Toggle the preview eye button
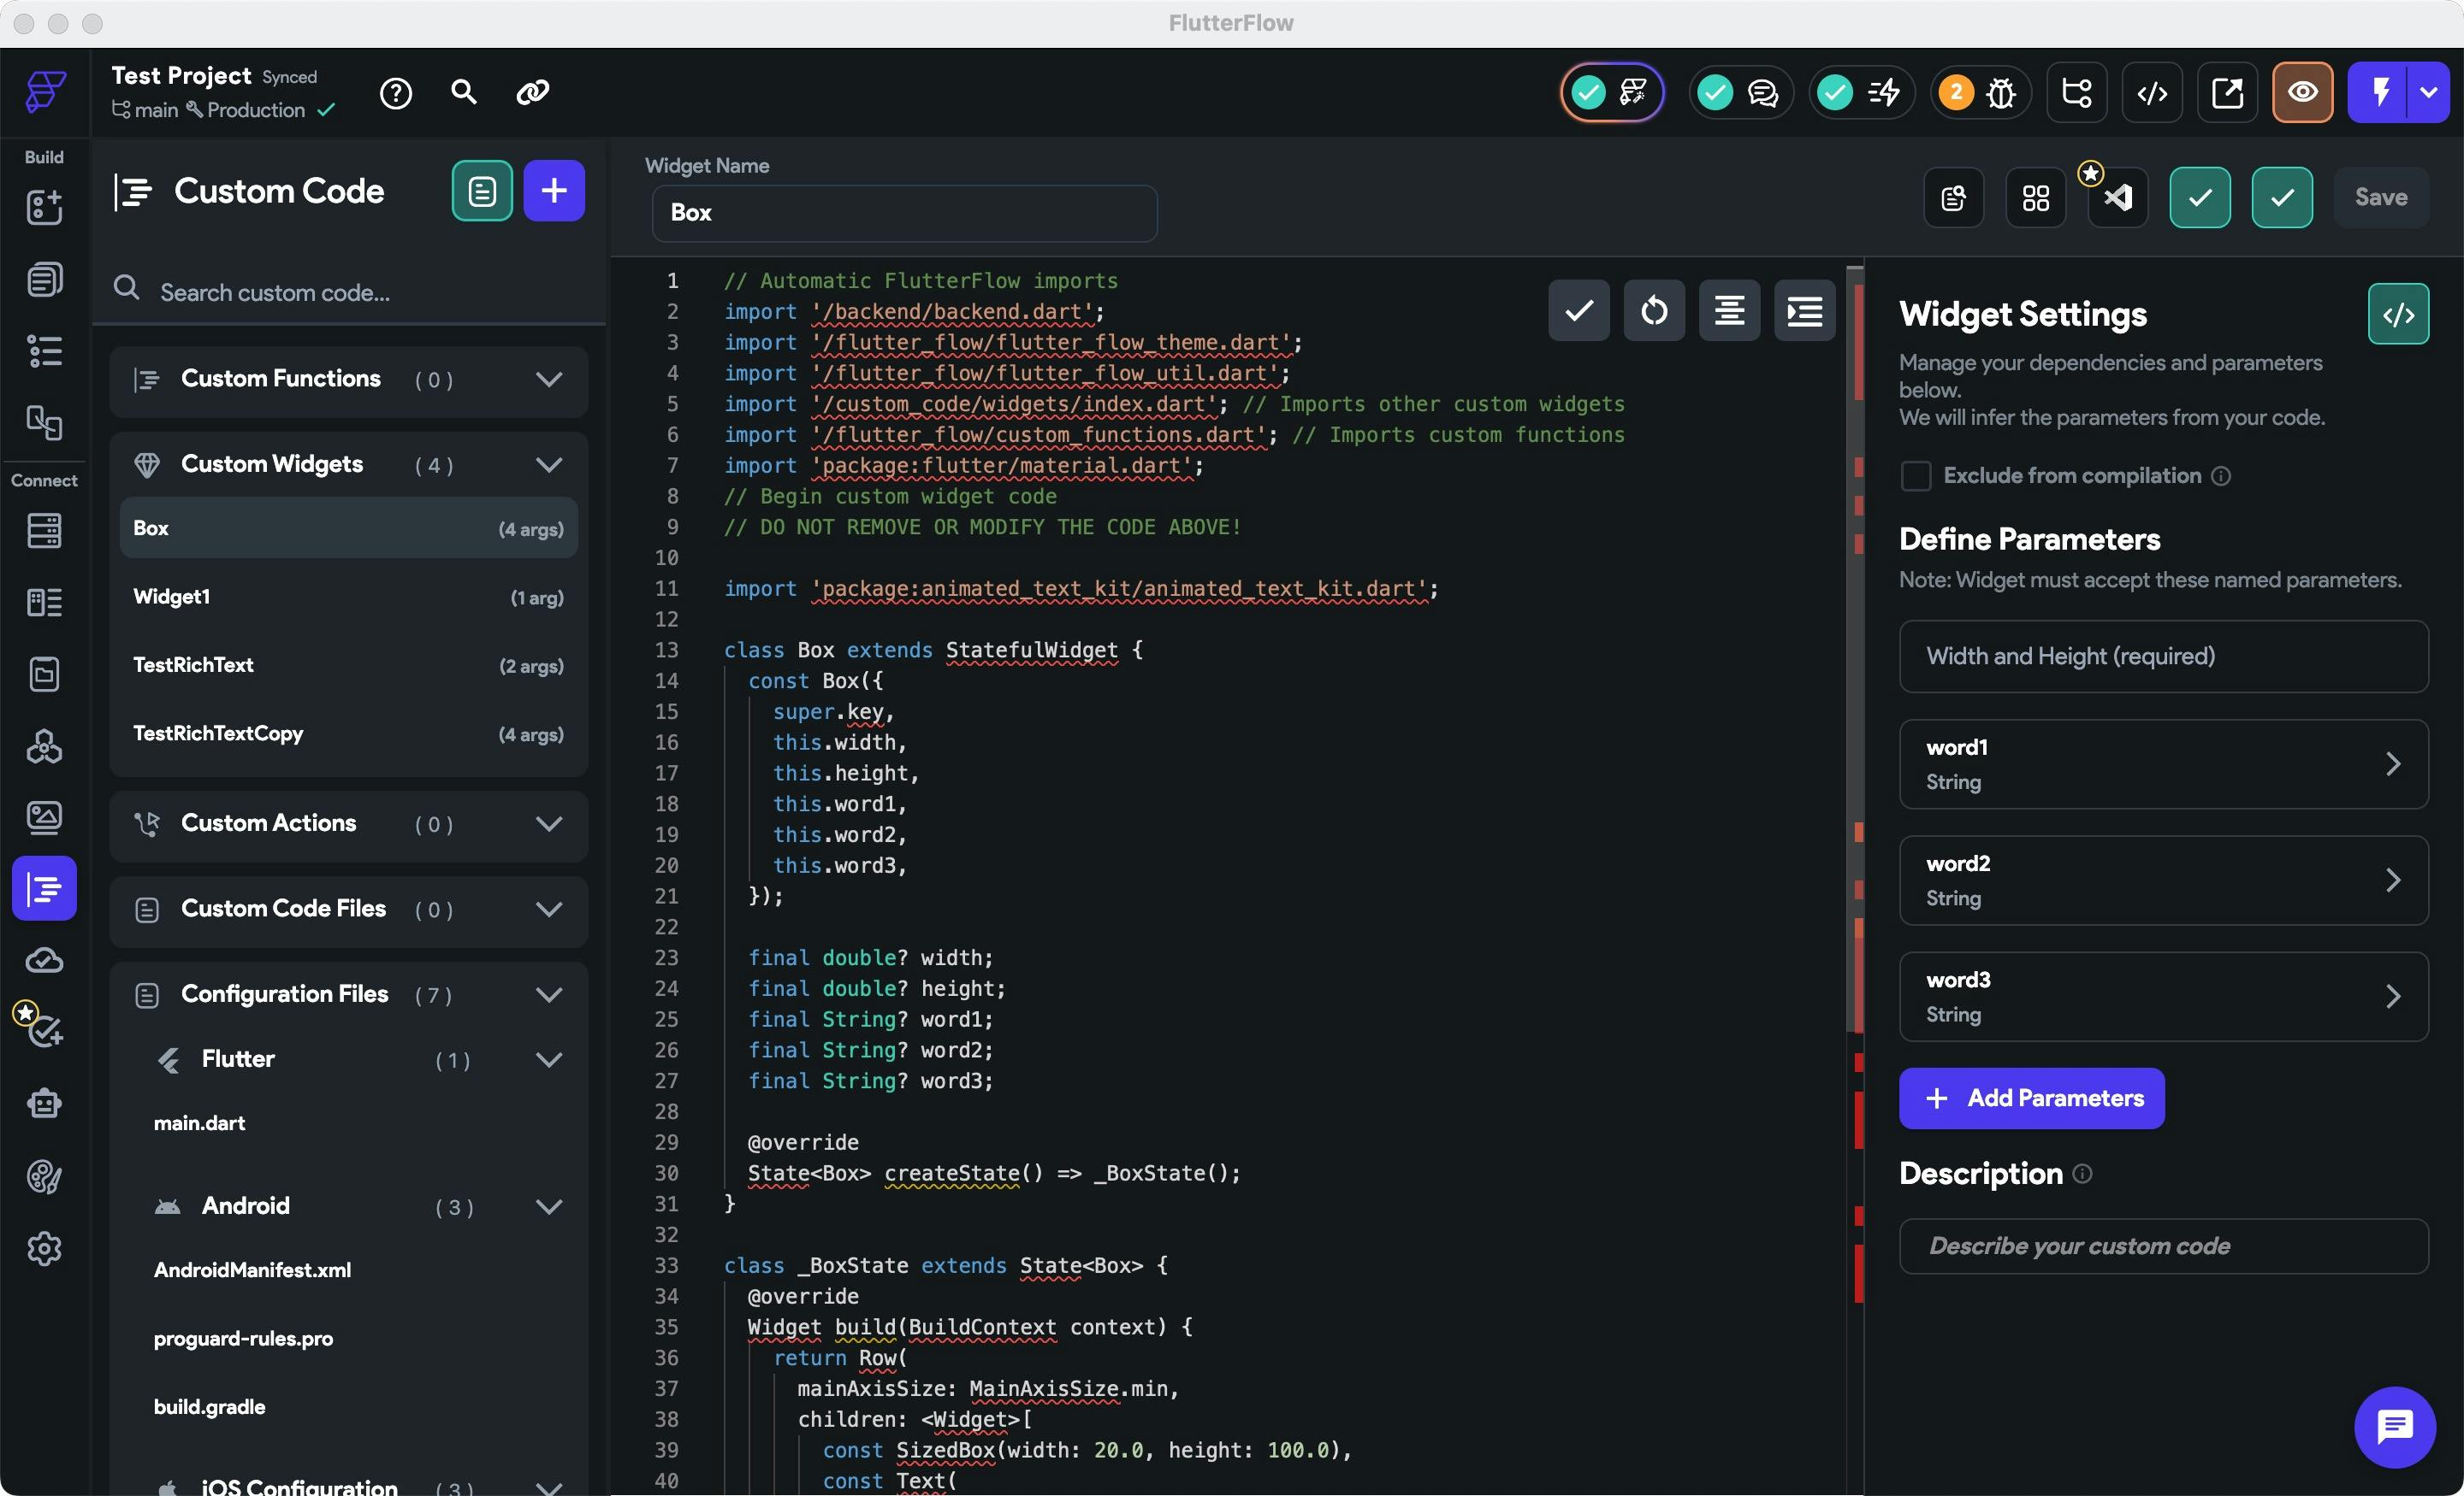This screenshot has height=1496, width=2464. click(2302, 93)
